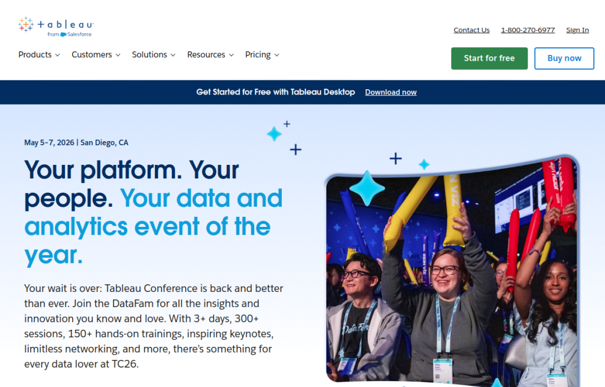
Task: Click the "Get Started for Free" banner text
Action: [x=275, y=92]
